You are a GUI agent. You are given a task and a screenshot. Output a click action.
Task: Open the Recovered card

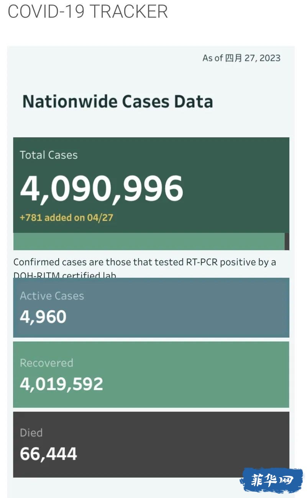click(x=151, y=374)
